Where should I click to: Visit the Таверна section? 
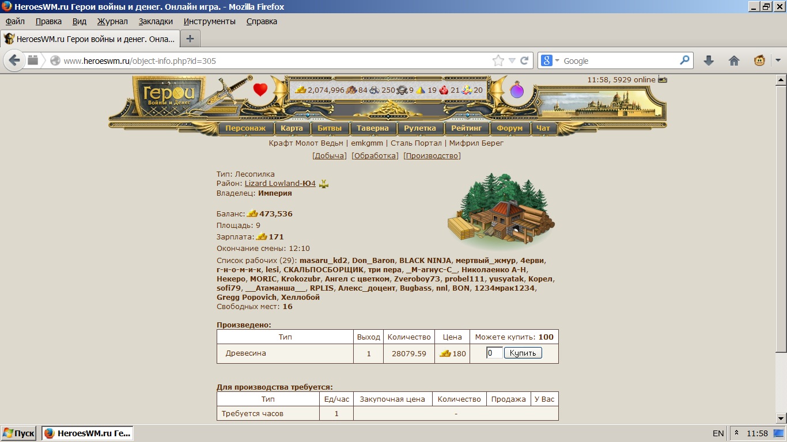373,128
